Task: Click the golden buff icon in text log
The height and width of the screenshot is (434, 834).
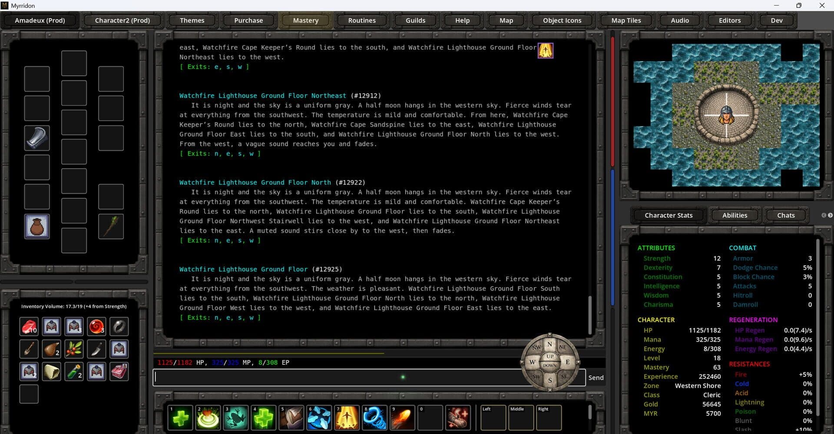Action: click(x=546, y=50)
